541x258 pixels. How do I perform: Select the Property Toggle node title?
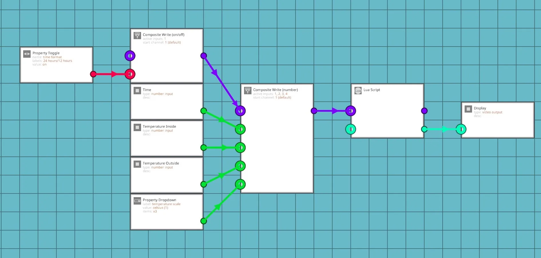point(46,53)
